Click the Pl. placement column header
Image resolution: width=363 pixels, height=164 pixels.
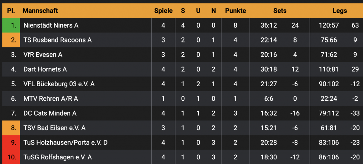11,11
